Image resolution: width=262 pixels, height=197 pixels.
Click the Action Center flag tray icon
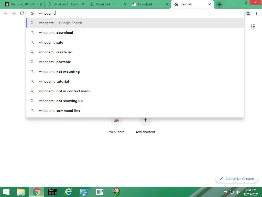click(x=225, y=192)
